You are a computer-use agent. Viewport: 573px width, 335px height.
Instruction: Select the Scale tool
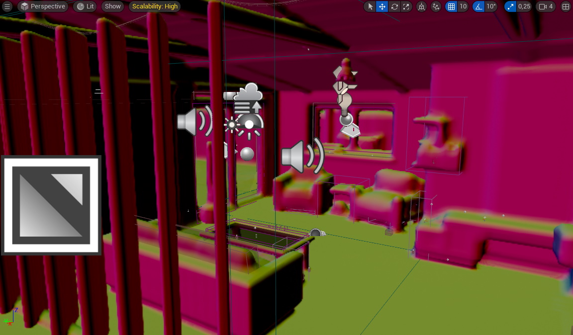pos(406,6)
